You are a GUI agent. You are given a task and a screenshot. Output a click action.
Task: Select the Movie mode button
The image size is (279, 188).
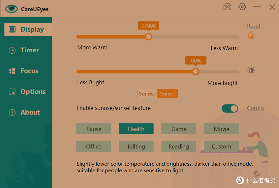(x=221, y=129)
